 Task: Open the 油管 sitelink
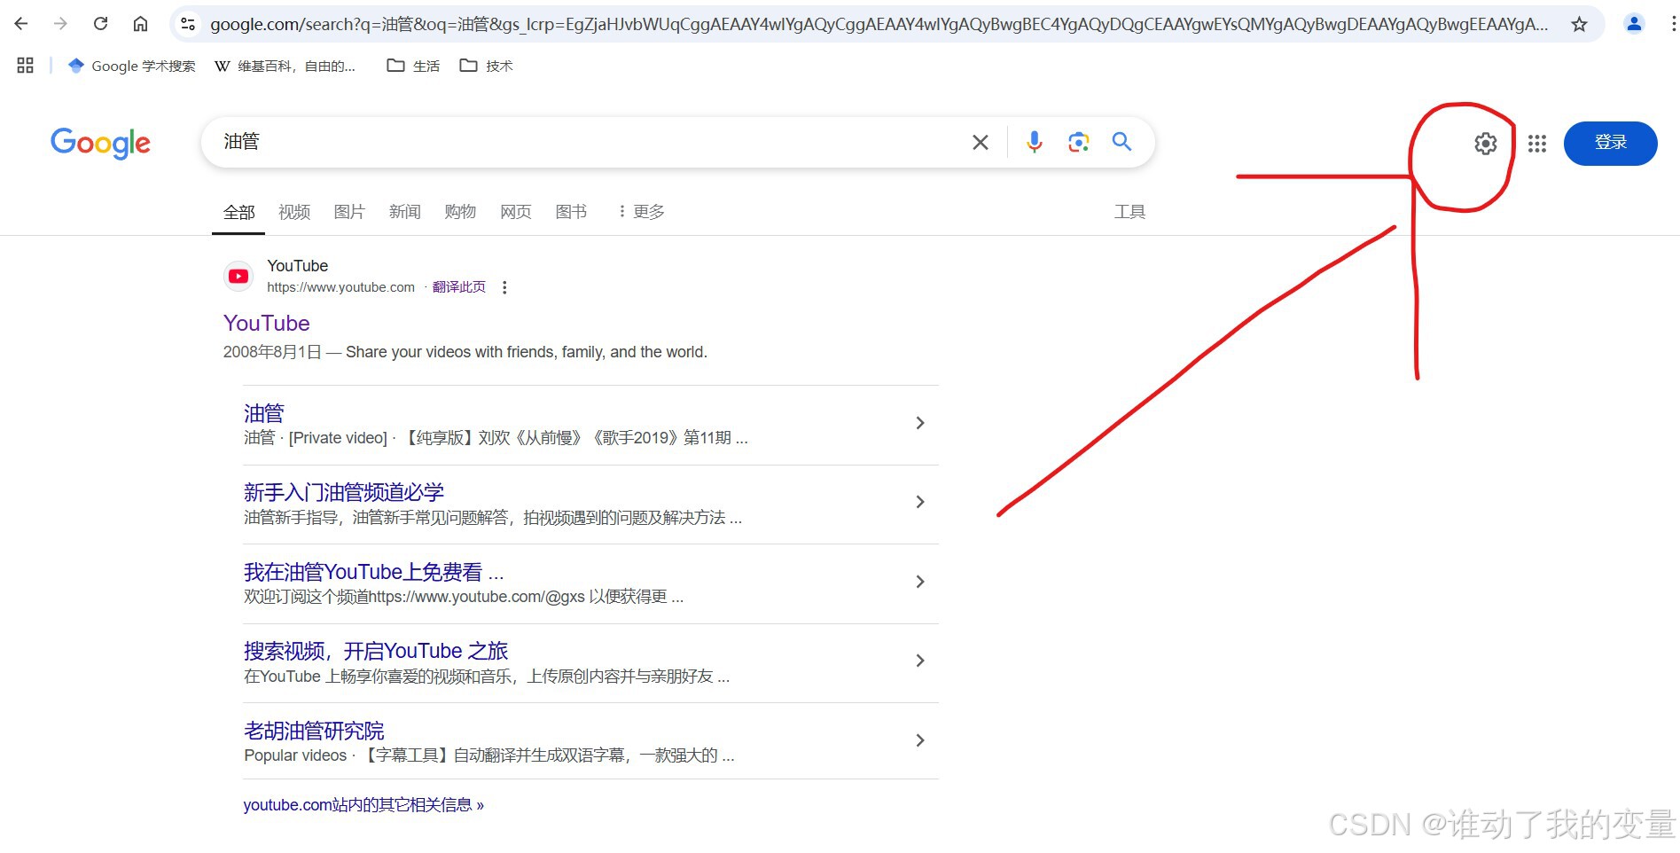pos(264,413)
